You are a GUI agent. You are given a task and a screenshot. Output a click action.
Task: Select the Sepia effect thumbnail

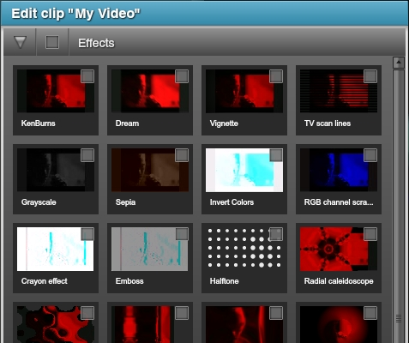[150, 170]
